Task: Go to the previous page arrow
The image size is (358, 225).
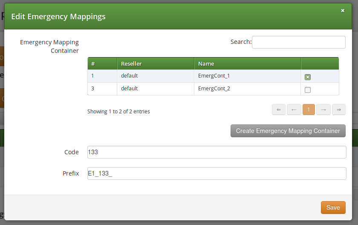Action: 294,110
